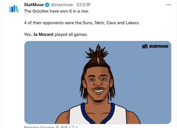Click the bold Ja Morant text

43,34
